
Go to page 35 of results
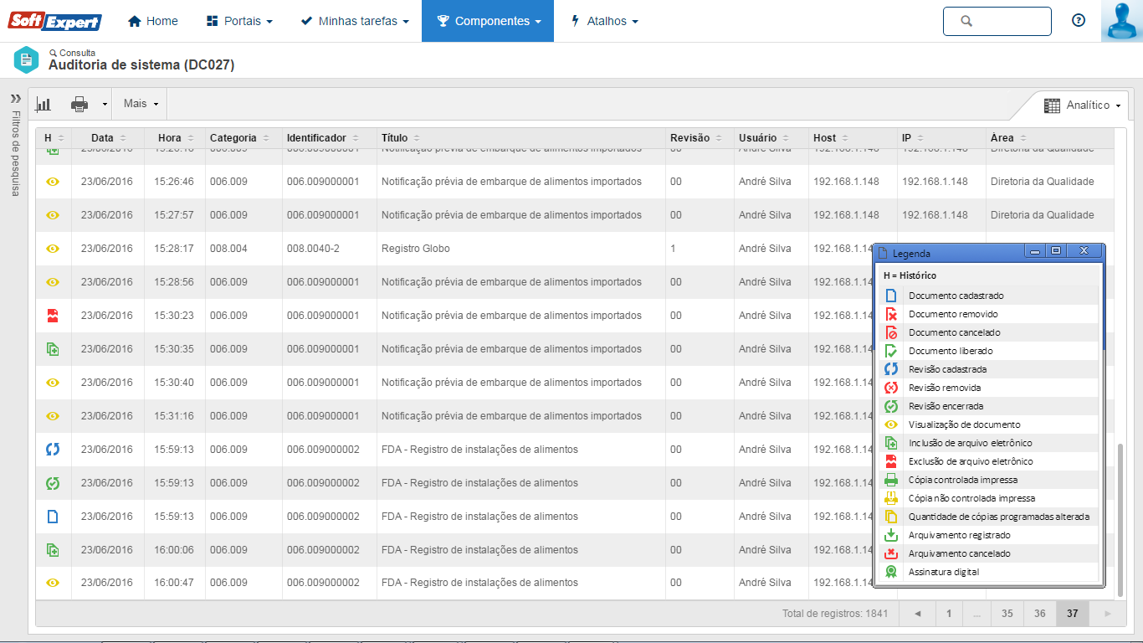coord(1007,614)
